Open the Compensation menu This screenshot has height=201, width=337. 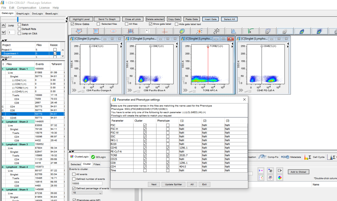26,8
